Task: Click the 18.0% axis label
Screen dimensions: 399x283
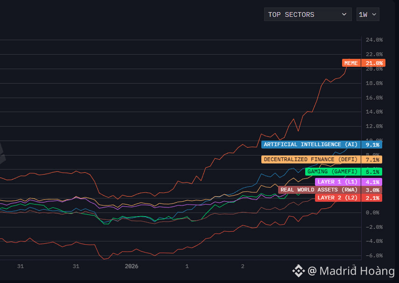Action: point(374,83)
